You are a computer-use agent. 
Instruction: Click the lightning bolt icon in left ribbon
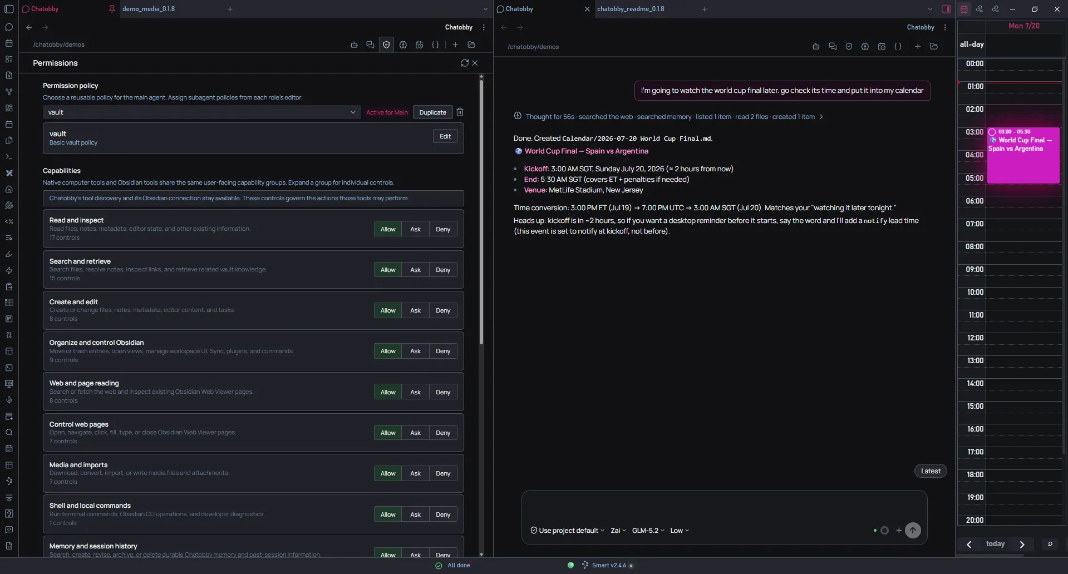point(9,270)
